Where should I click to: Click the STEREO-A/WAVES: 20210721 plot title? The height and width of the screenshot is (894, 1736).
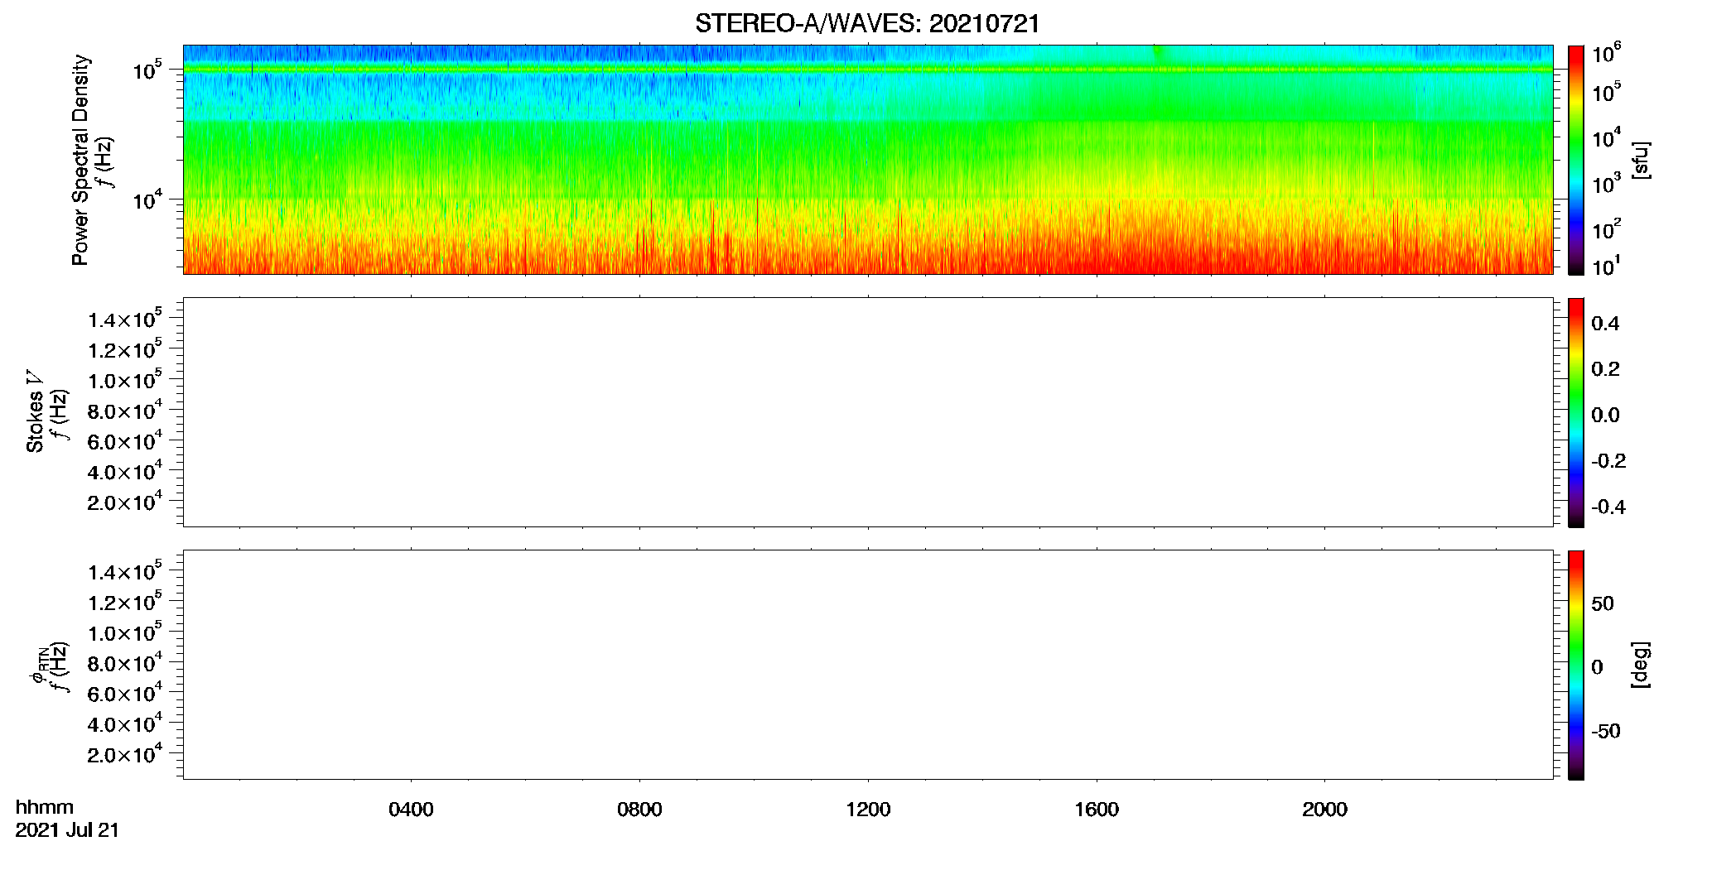pos(867,24)
